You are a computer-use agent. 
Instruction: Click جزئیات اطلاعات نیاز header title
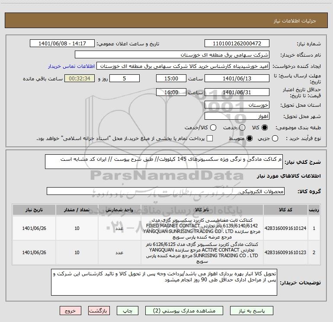[x=295, y=21]
